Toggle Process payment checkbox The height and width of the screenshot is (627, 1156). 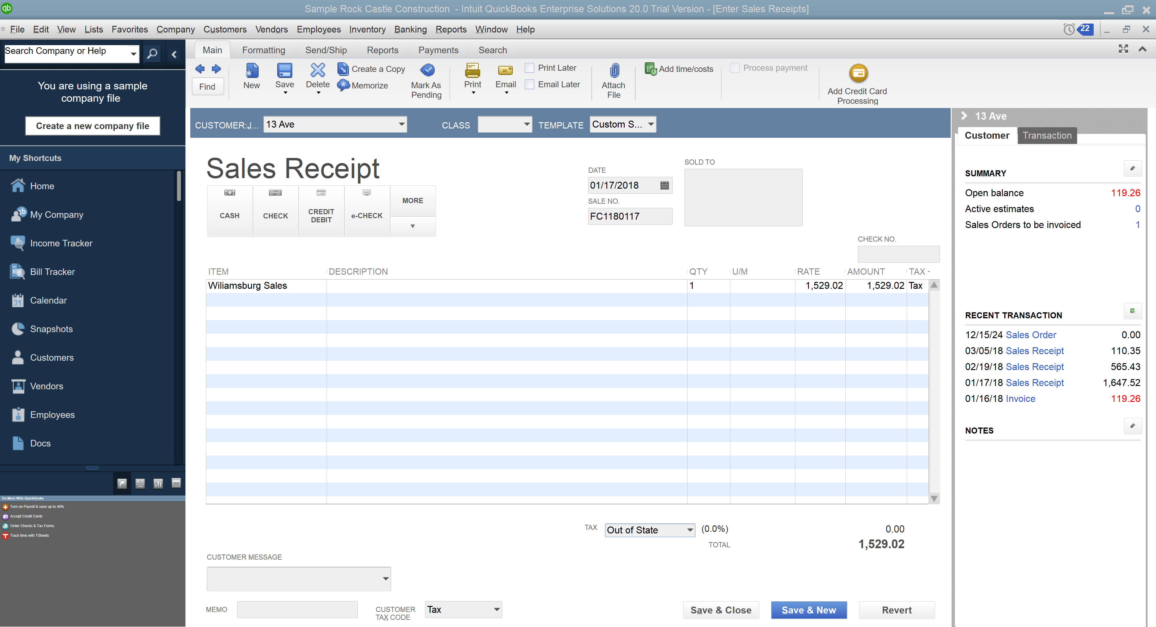click(x=735, y=68)
